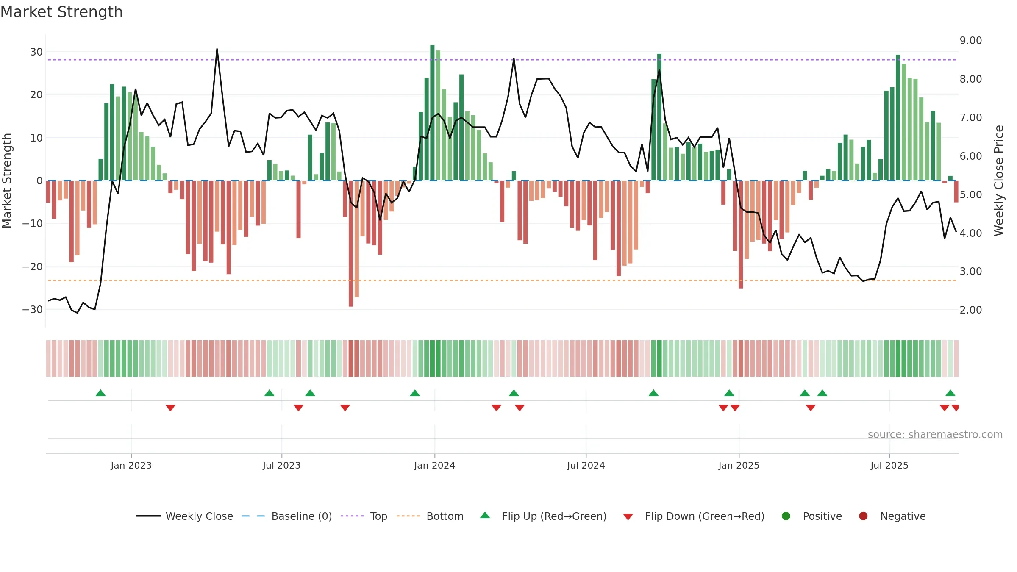This screenshot has width=1017, height=572.
Task: Select the leftmost green flip-up triangle marker
Action: click(100, 393)
